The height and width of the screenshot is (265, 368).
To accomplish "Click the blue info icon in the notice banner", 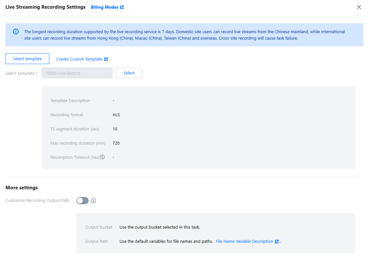I will click(x=15, y=32).
